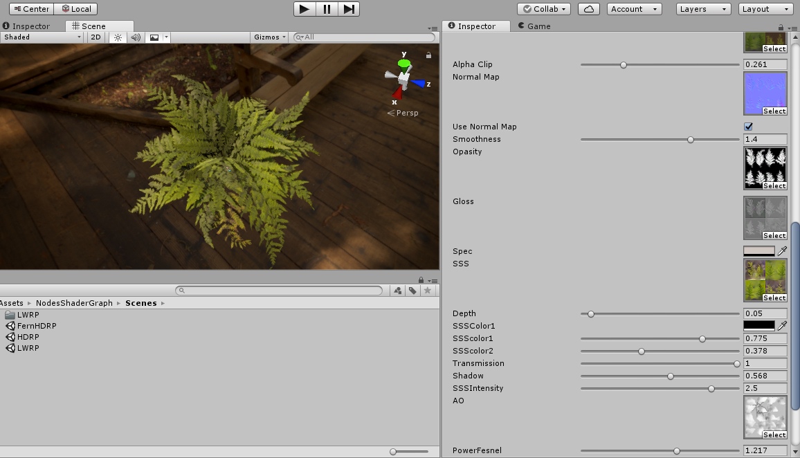Open the Shaded draw mode dropdown
The height and width of the screenshot is (458, 800).
pos(42,37)
